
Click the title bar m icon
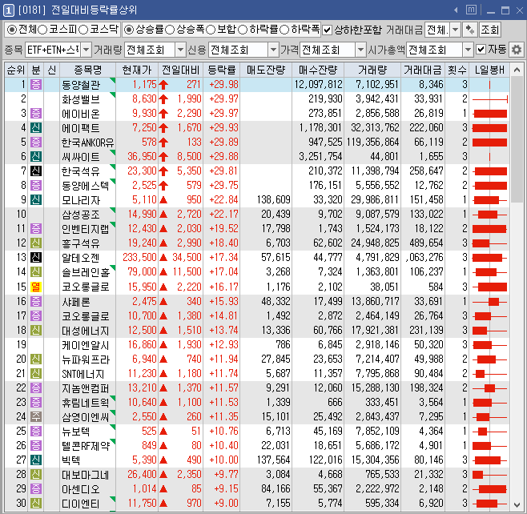[471, 10]
